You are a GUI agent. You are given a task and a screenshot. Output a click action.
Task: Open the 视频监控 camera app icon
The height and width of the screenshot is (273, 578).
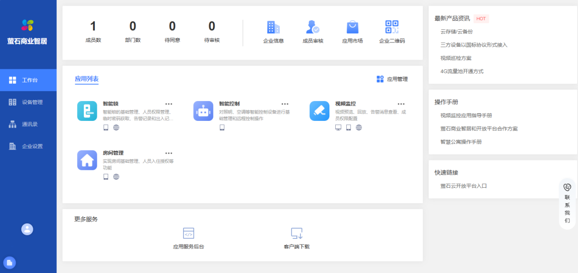(319, 111)
